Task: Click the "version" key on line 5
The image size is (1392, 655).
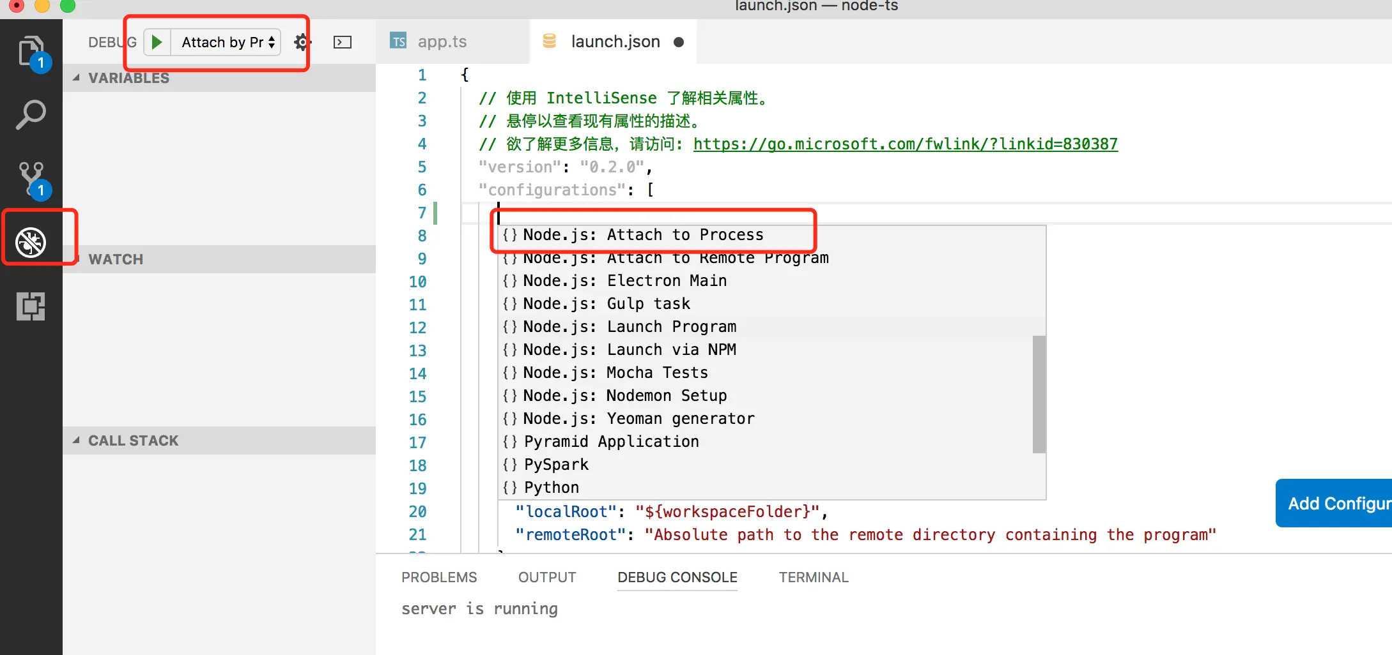Action: click(520, 167)
